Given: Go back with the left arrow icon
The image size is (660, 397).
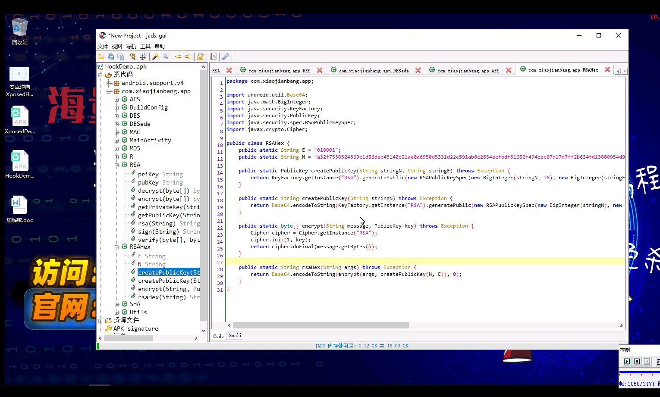Looking at the screenshot, I should [178, 56].
